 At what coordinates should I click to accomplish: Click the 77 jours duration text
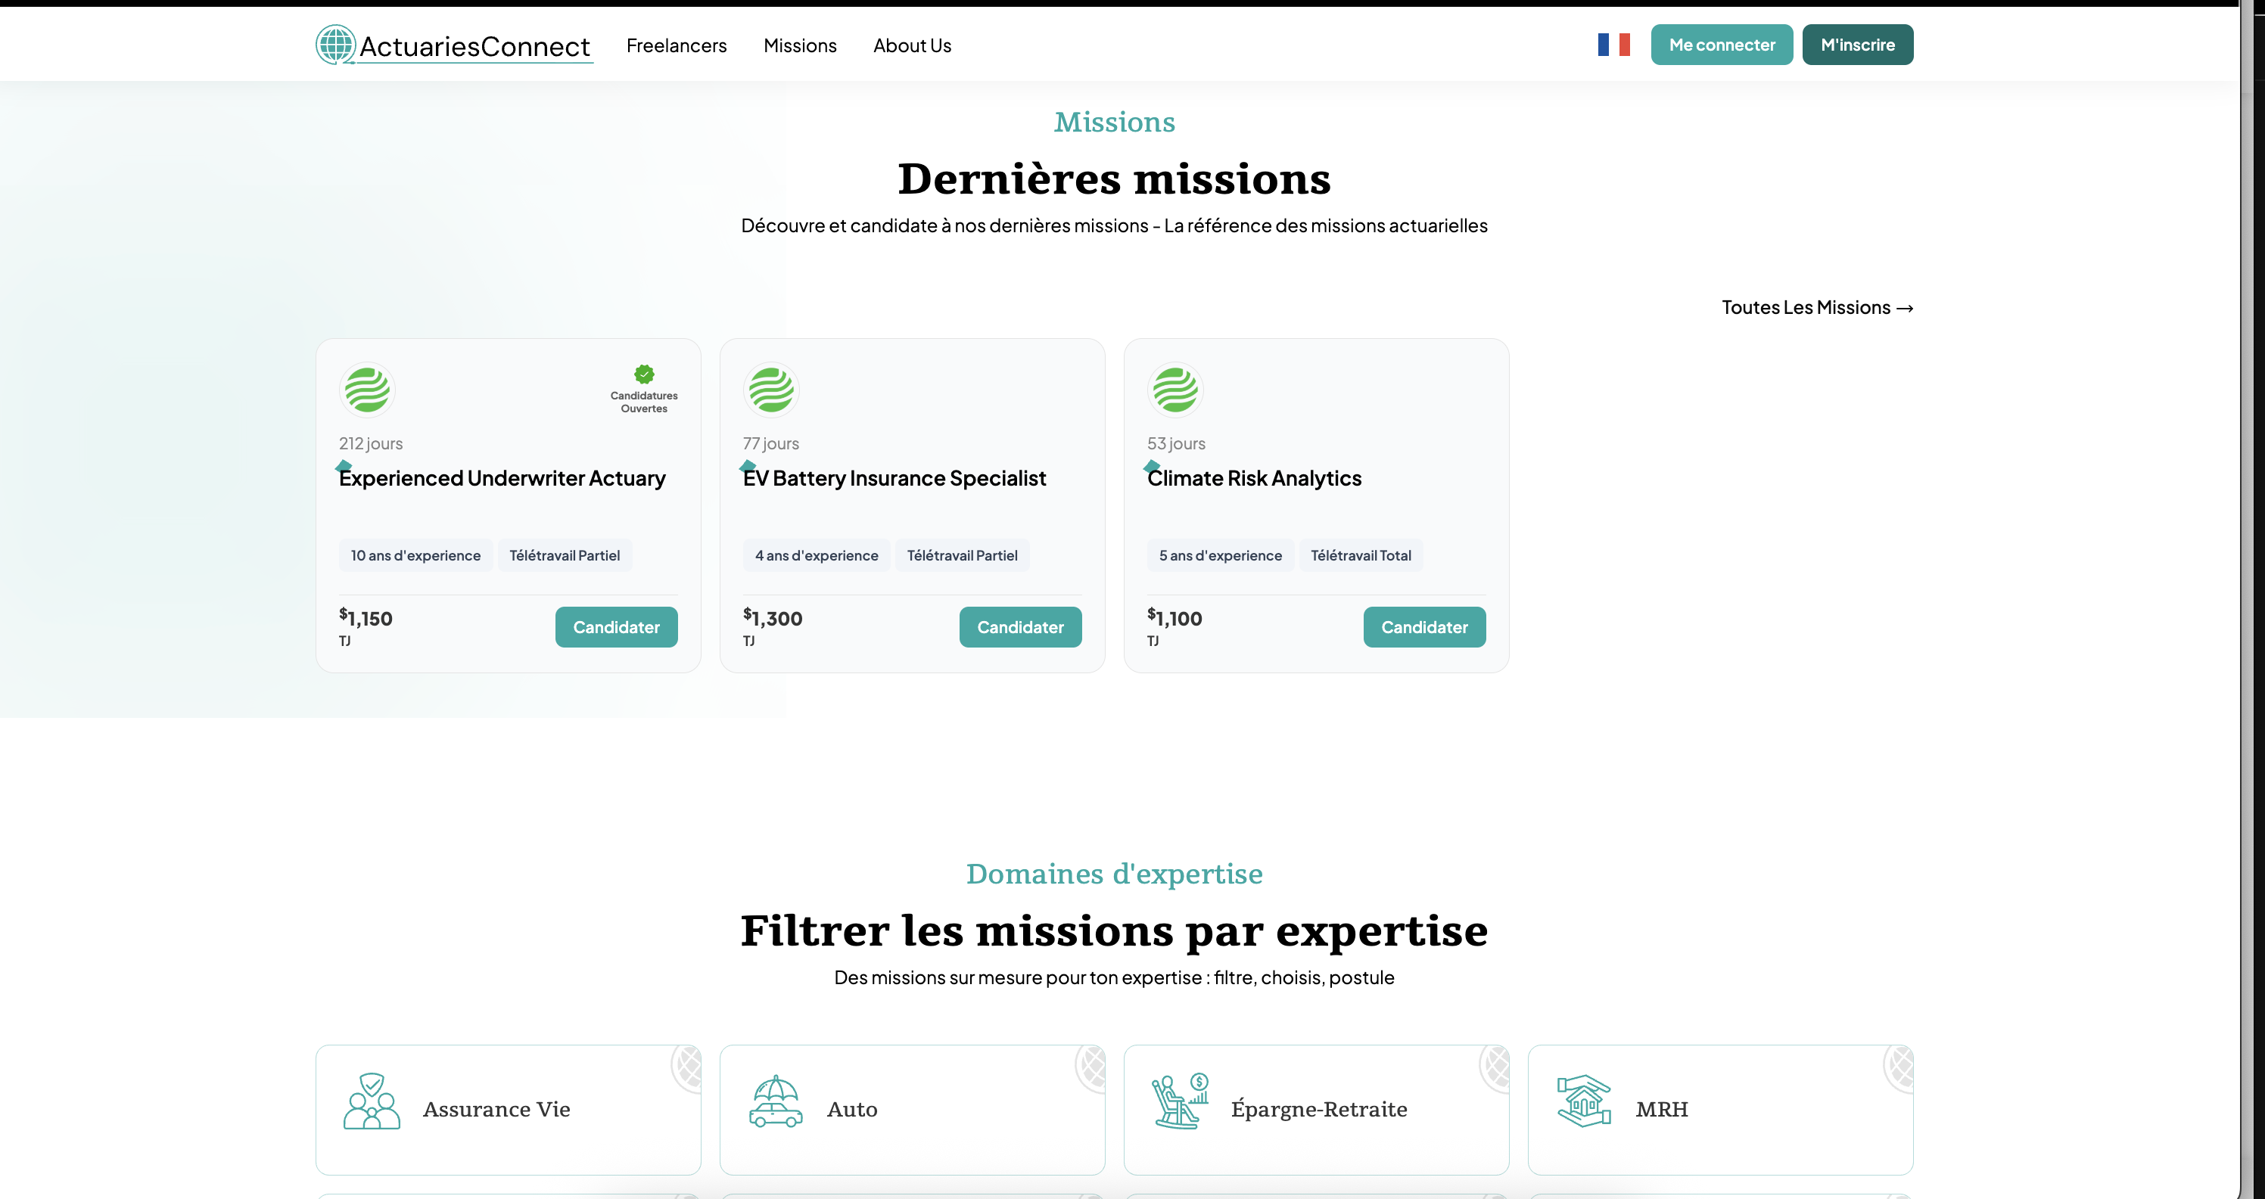pyautogui.click(x=771, y=444)
